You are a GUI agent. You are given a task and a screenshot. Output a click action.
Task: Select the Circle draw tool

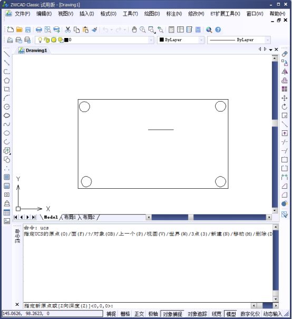point(7,107)
